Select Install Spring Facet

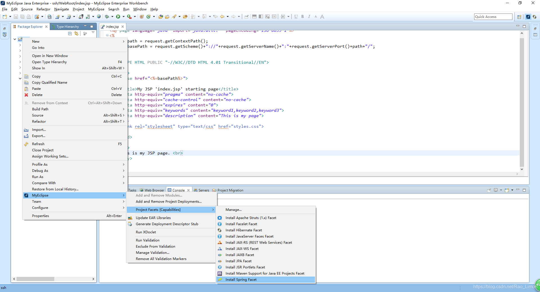coord(265,279)
